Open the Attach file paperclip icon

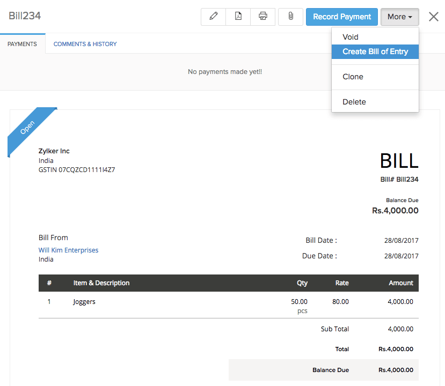pyautogui.click(x=290, y=17)
